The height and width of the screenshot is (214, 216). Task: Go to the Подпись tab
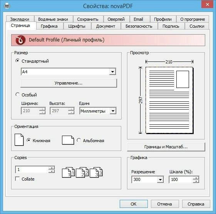pyautogui.click(x=171, y=26)
